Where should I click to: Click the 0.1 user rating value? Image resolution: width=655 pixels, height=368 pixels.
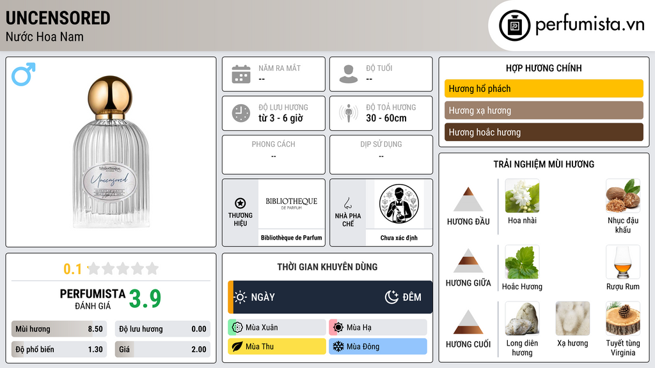point(73,269)
